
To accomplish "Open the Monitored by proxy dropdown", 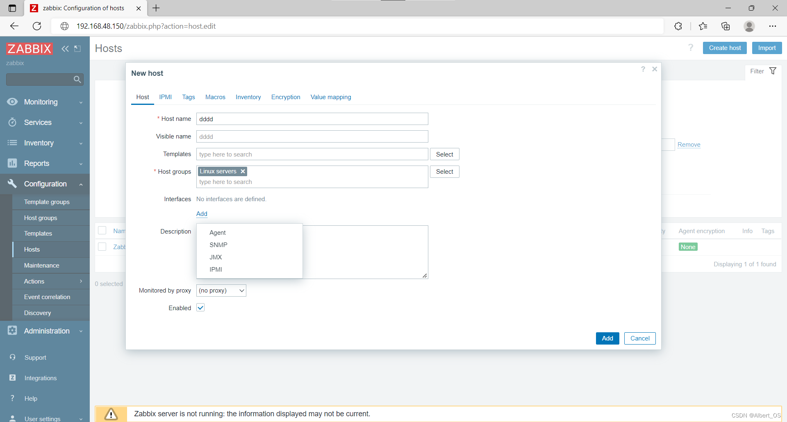I will coord(221,290).
